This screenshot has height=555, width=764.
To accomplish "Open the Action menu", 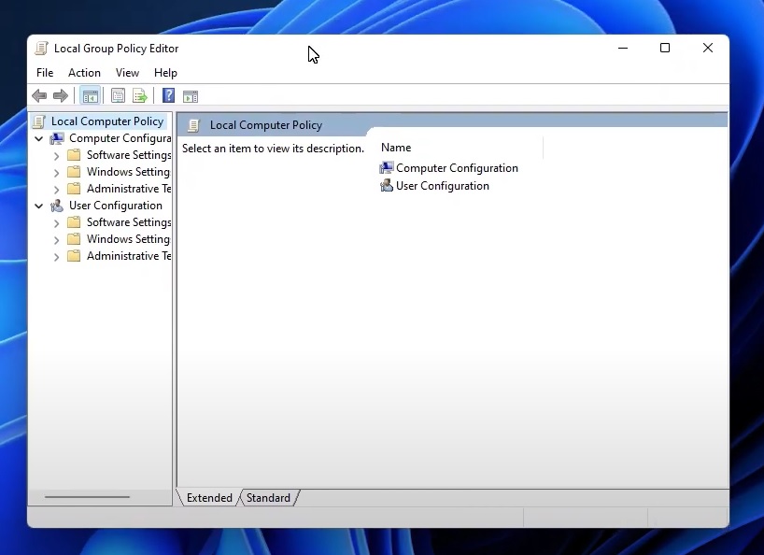I will click(x=84, y=73).
